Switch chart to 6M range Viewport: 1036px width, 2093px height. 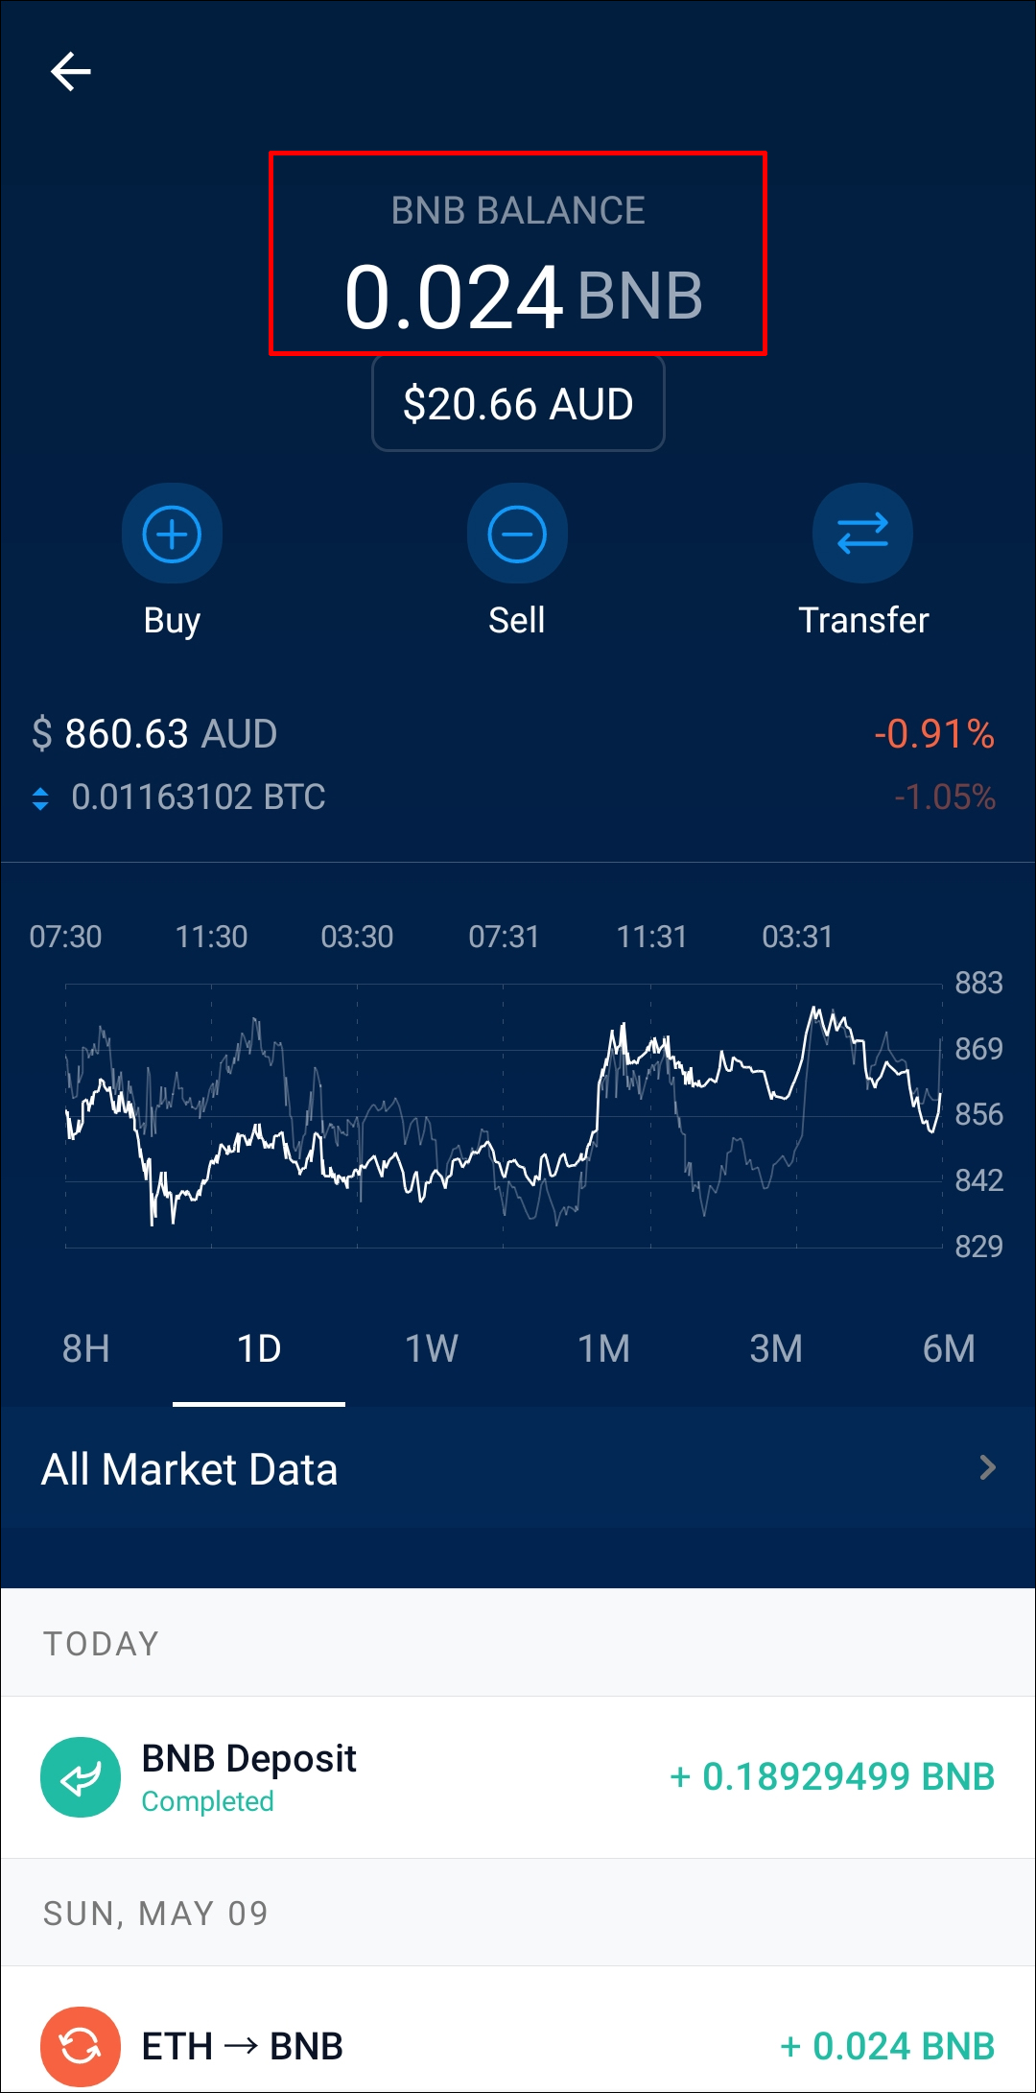click(x=949, y=1349)
